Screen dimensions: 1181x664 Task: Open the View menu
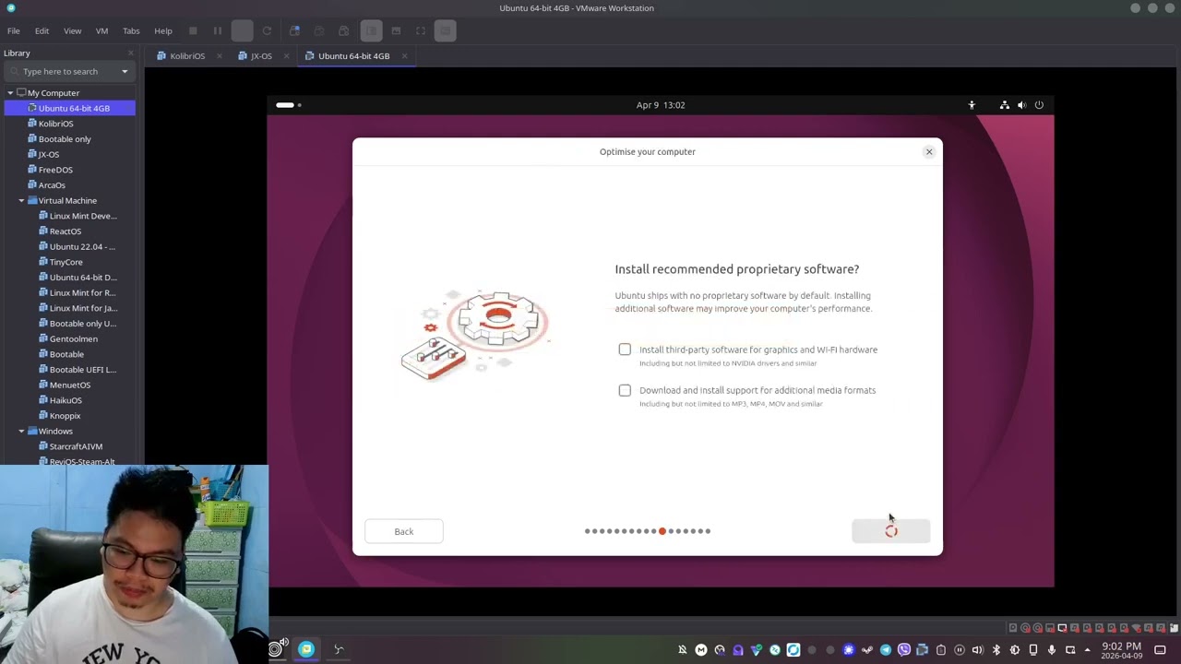[x=72, y=30]
